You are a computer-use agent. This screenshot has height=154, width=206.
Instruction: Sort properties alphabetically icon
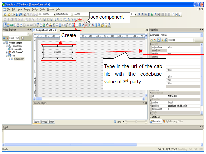[x=155, y=40]
